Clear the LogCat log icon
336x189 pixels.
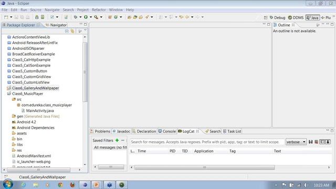pyautogui.click(x=316, y=142)
